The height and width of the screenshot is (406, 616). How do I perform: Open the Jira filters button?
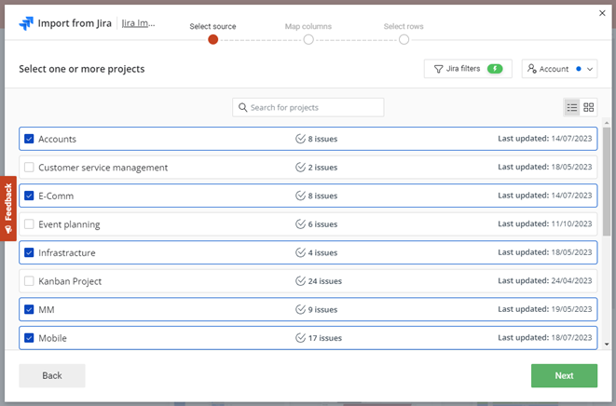[x=468, y=69]
